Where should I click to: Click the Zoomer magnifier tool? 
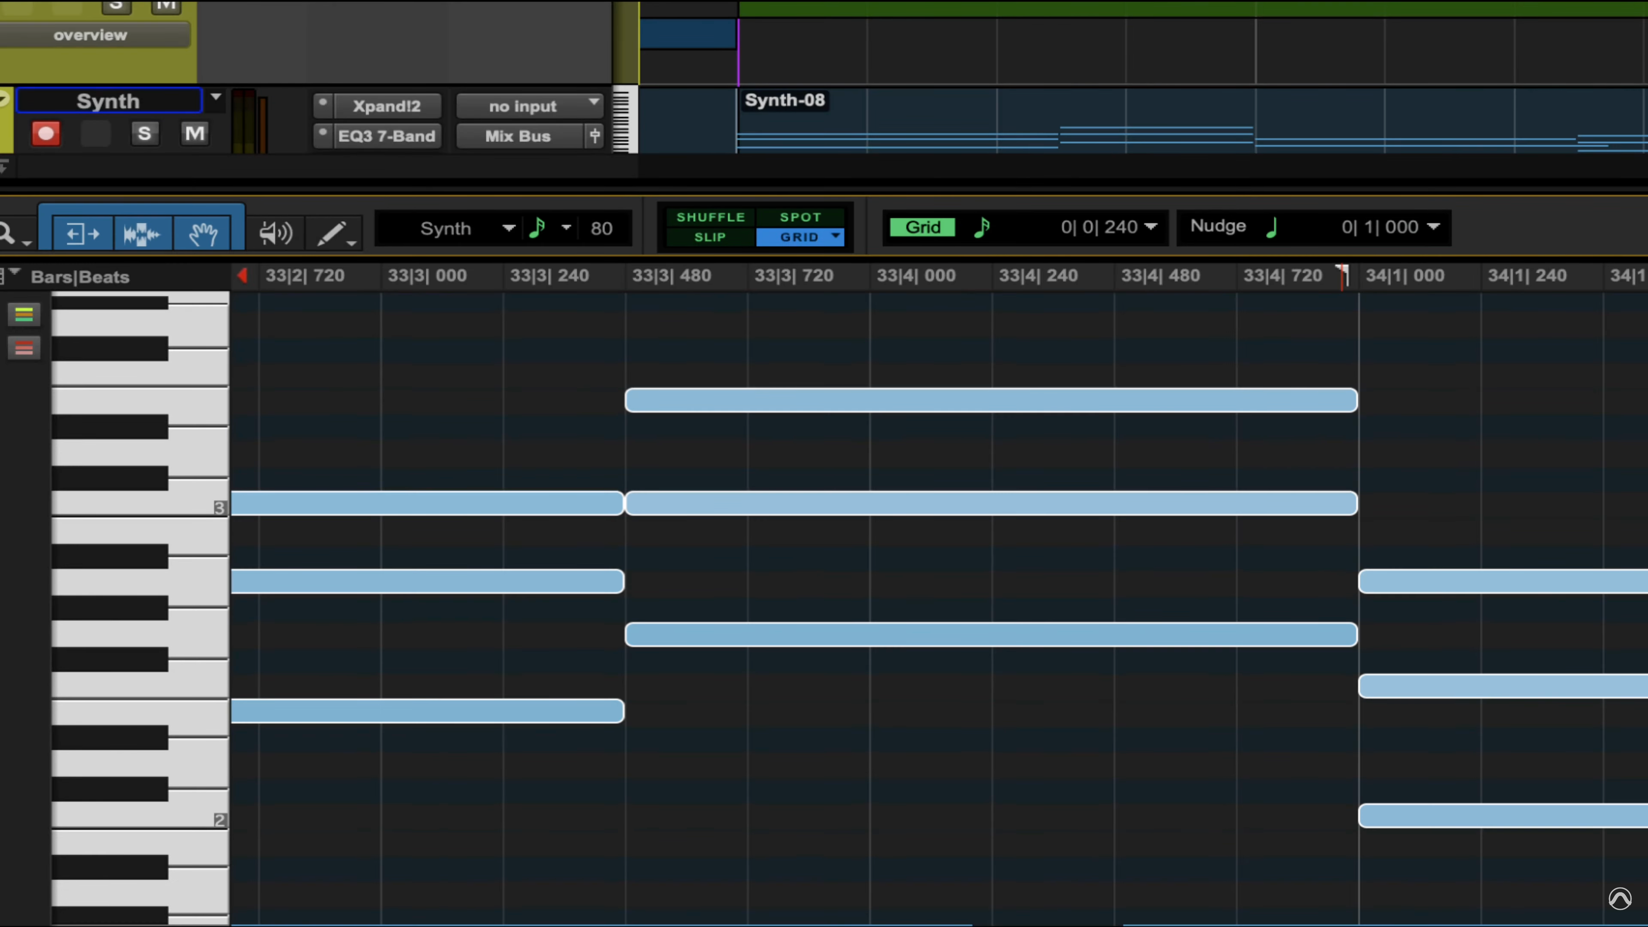click(x=8, y=233)
